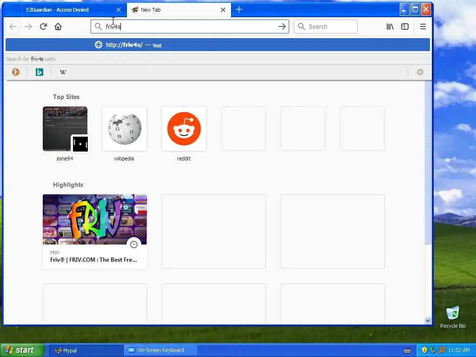Click the go arrow in the address bar
476x357 pixels.
tap(282, 26)
